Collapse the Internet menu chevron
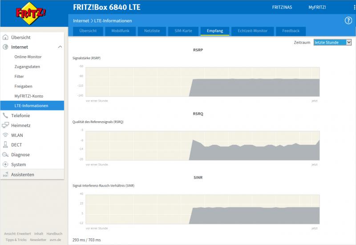Screen dimensions: 356x245 [60, 47]
